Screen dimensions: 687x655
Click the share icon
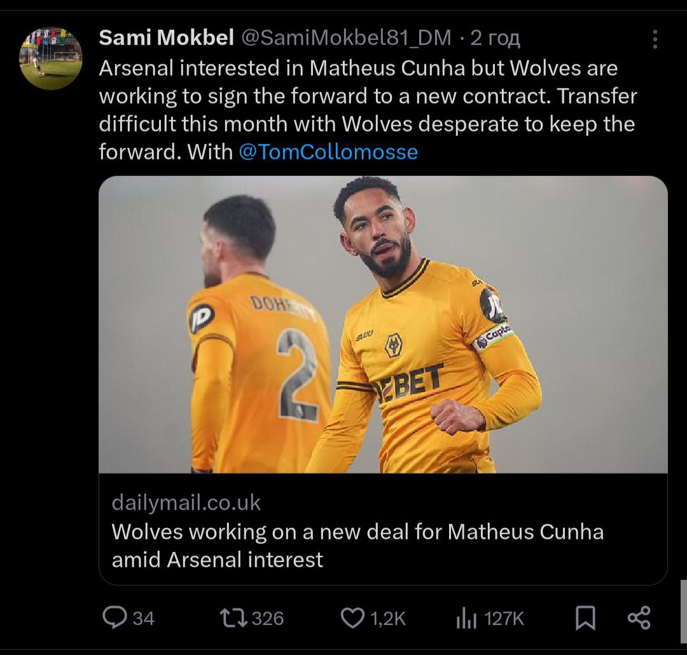click(x=639, y=618)
